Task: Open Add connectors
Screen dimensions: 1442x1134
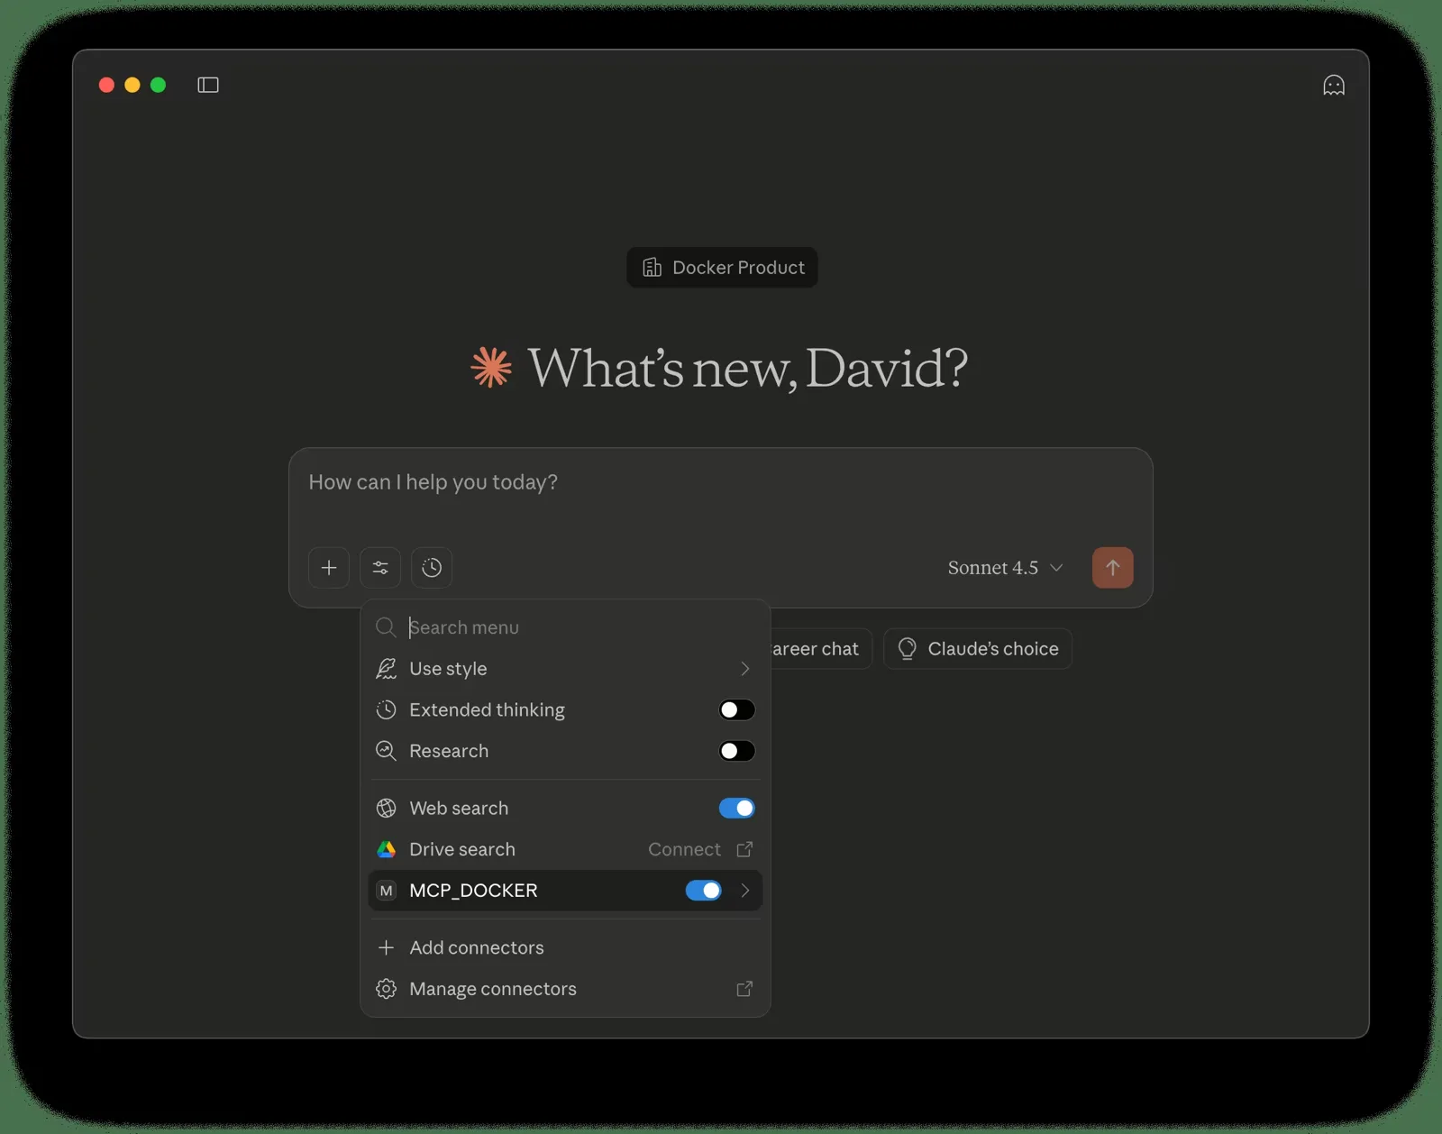Action: tap(565, 947)
